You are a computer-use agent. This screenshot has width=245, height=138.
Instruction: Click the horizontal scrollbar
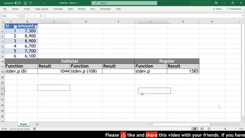click(181, 124)
